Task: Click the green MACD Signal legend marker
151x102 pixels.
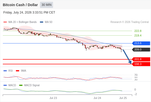Action: click(x=21, y=85)
